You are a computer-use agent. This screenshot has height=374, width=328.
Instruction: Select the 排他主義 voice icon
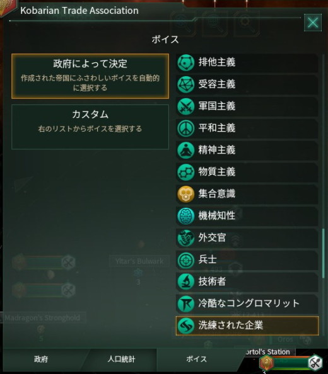(185, 62)
